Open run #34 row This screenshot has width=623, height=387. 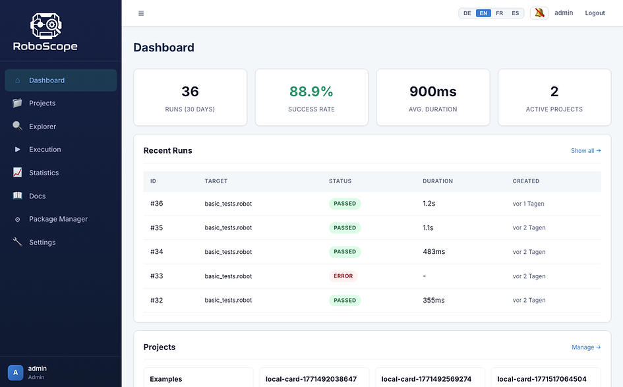pos(372,252)
